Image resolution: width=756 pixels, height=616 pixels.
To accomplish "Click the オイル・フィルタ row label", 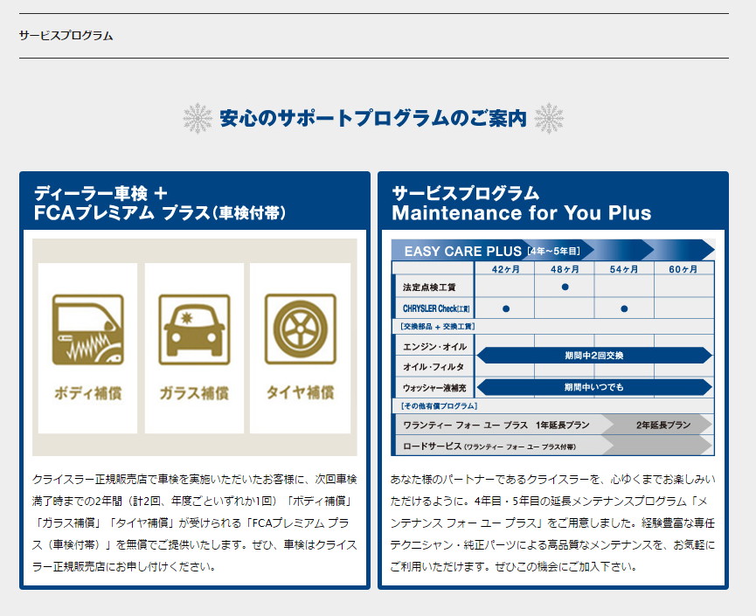I will [433, 367].
